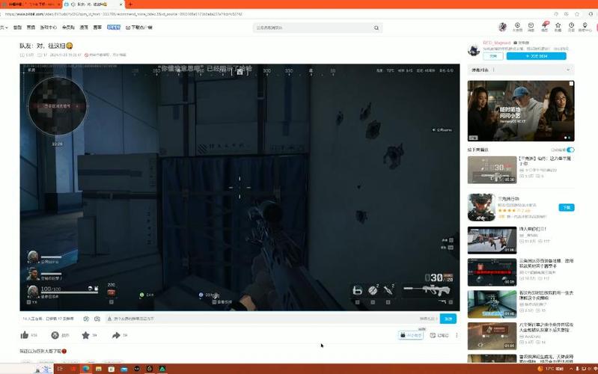Open the download client link in header

click(138, 28)
